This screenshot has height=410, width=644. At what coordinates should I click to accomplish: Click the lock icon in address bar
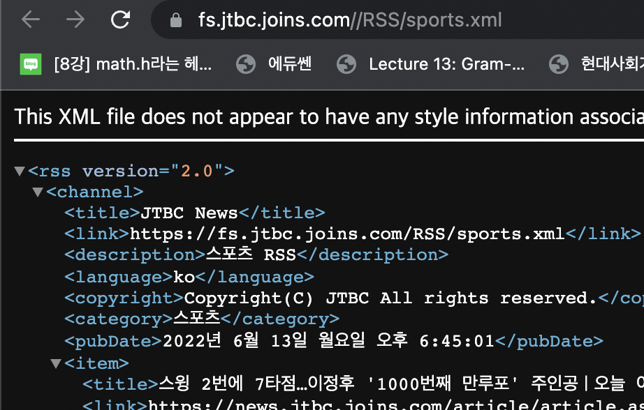(x=176, y=20)
